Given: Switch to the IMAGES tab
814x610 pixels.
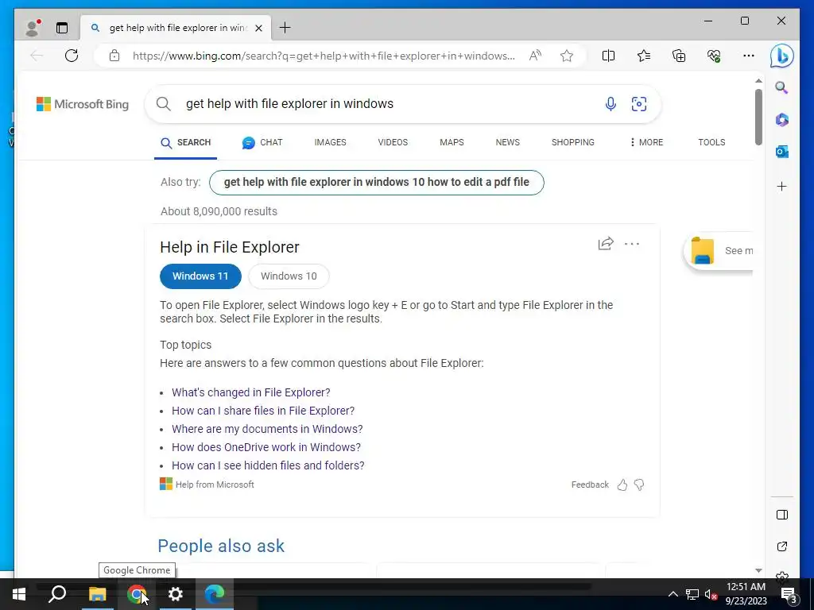Looking at the screenshot, I should (330, 143).
